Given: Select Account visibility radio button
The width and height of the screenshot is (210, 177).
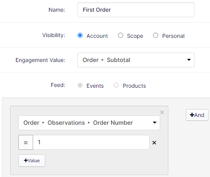Looking at the screenshot, I should coord(80,35).
